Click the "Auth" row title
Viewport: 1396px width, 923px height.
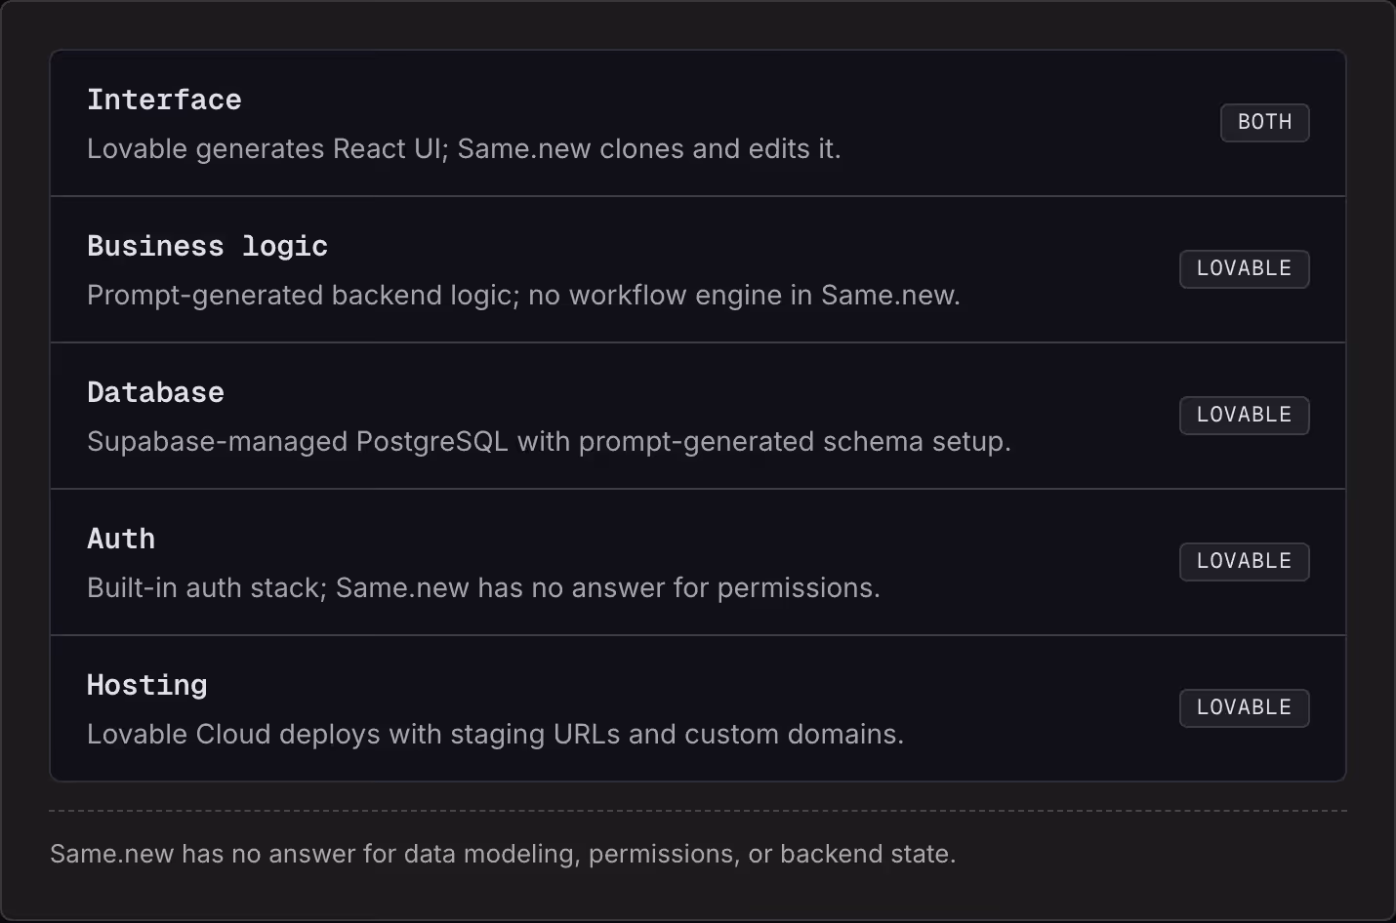(x=121, y=539)
